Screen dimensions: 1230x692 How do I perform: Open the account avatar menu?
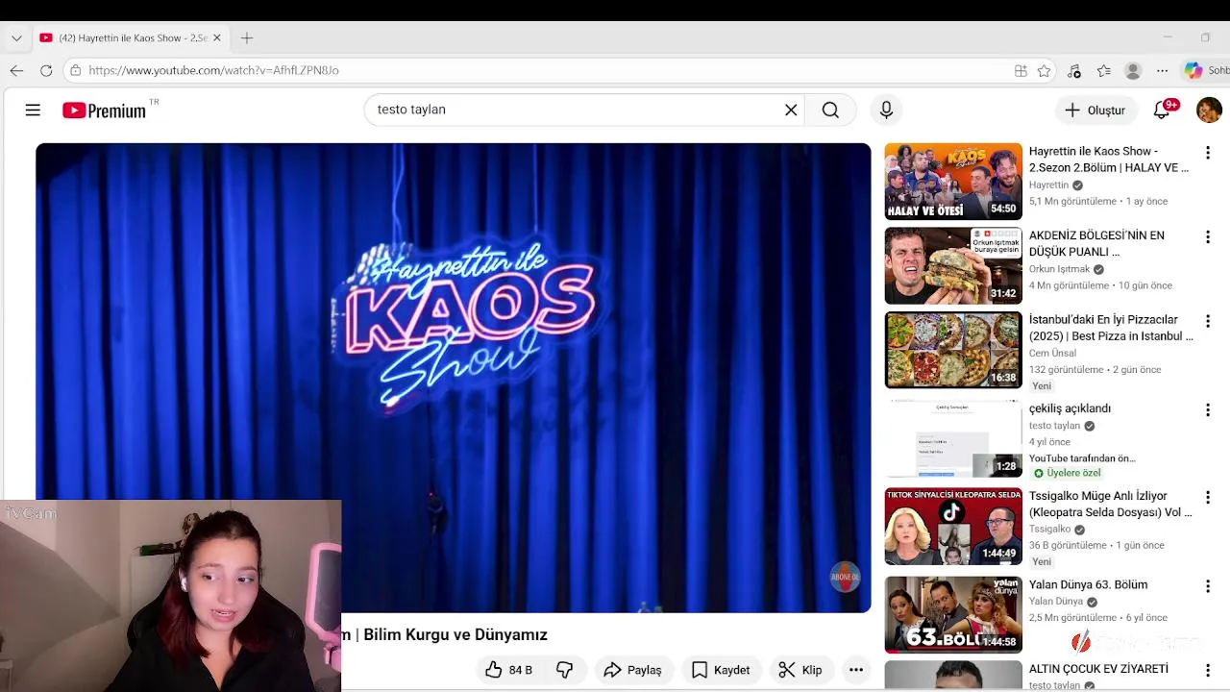click(x=1209, y=110)
